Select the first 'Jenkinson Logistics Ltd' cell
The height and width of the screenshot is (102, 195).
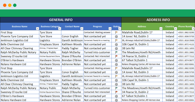19,40
